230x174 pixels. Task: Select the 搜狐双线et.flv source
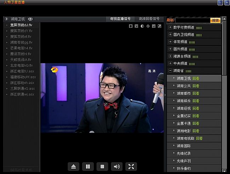[x=21, y=37]
